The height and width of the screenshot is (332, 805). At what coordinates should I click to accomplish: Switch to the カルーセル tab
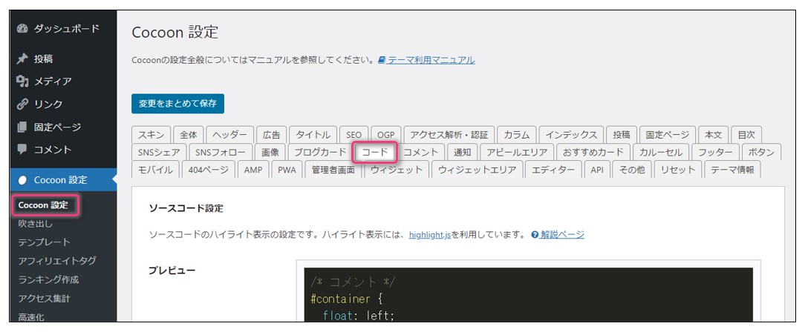661,152
